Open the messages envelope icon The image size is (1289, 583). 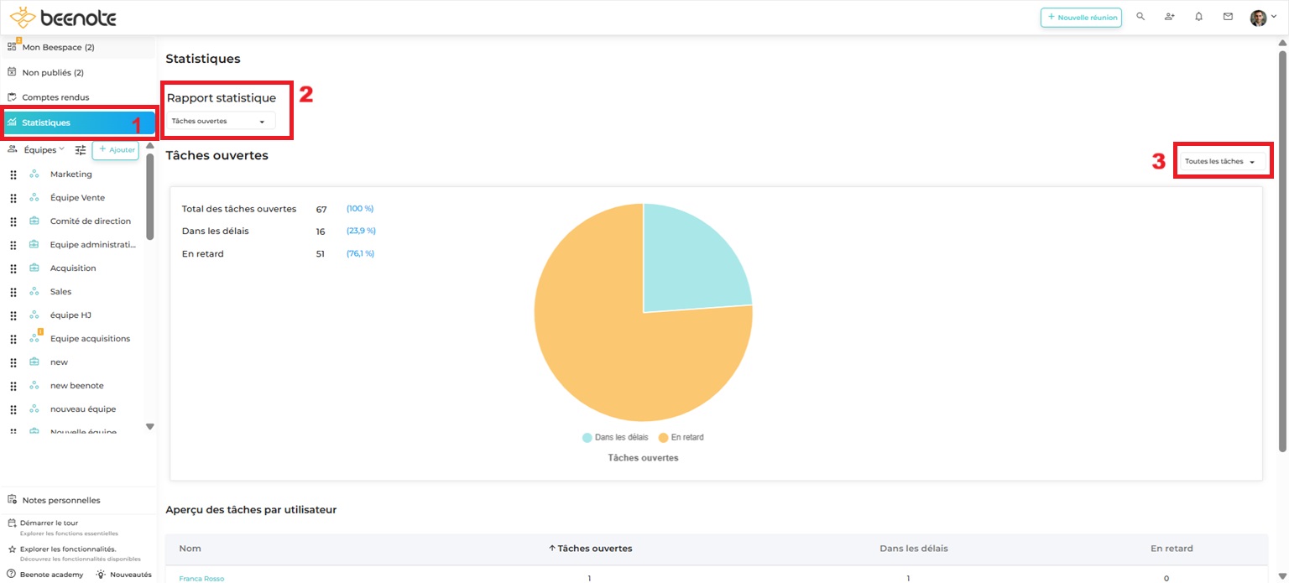tap(1227, 16)
